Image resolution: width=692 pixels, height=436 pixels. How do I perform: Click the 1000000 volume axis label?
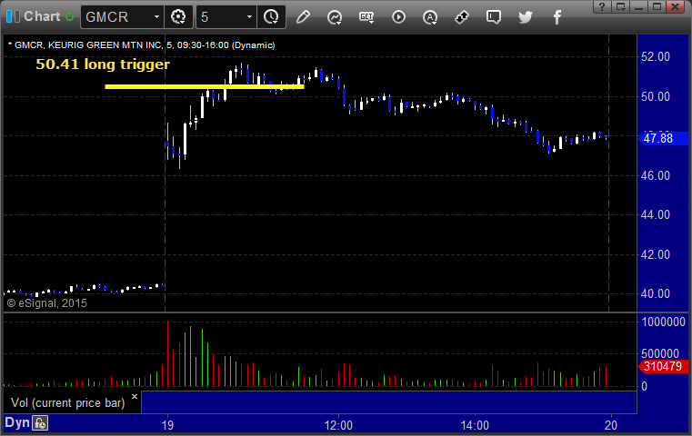click(x=663, y=322)
